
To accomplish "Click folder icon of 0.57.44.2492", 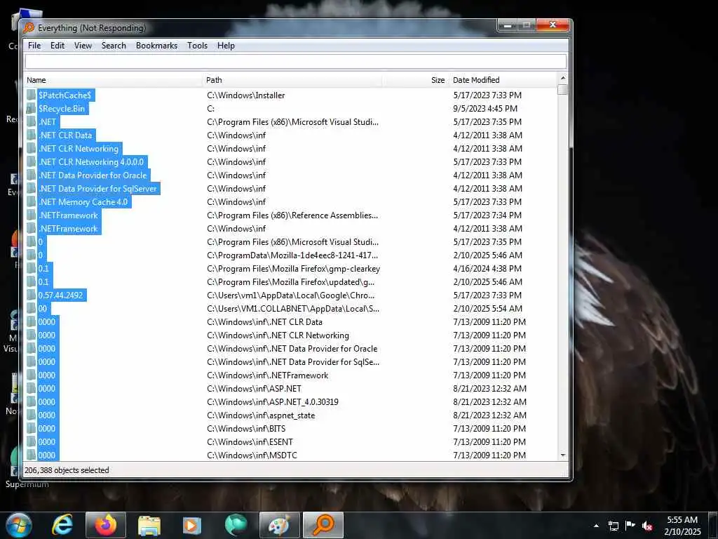I will [31, 295].
